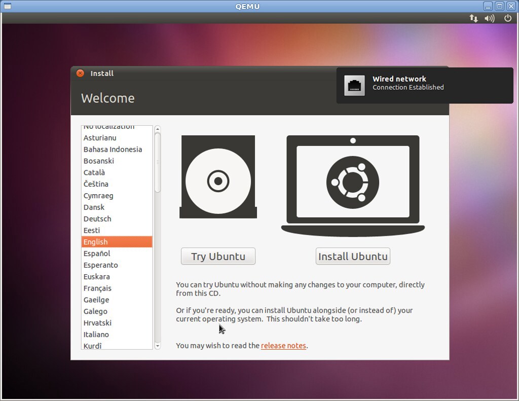The height and width of the screenshot is (401, 519).
Task: Click the Wired network notification title
Action: pyautogui.click(x=399, y=79)
